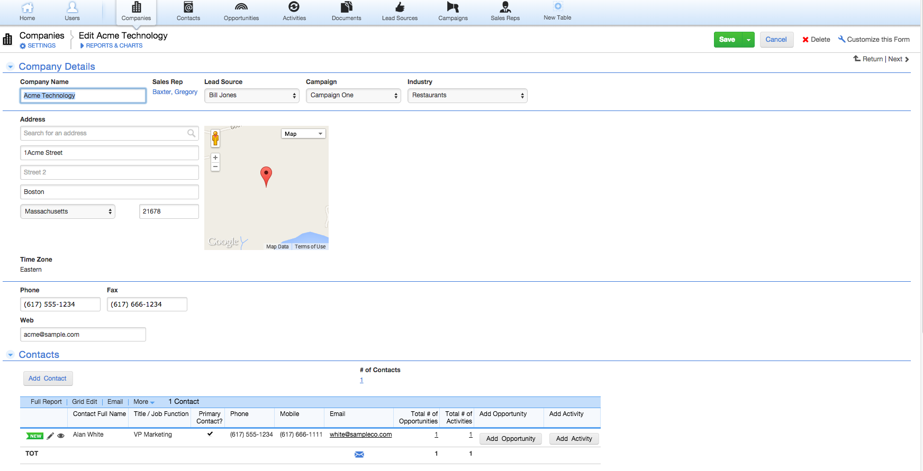Click the green Save button

pos(727,40)
